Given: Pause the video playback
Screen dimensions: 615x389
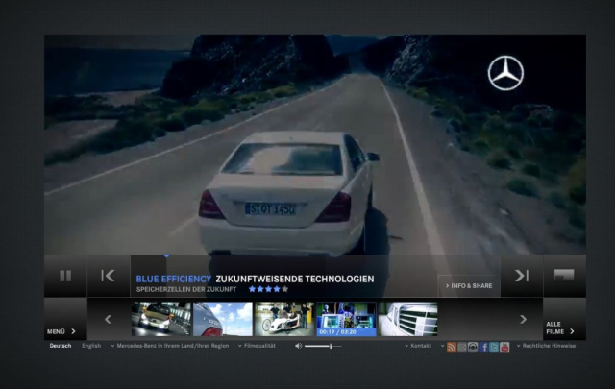Looking at the screenshot, I should tap(65, 276).
